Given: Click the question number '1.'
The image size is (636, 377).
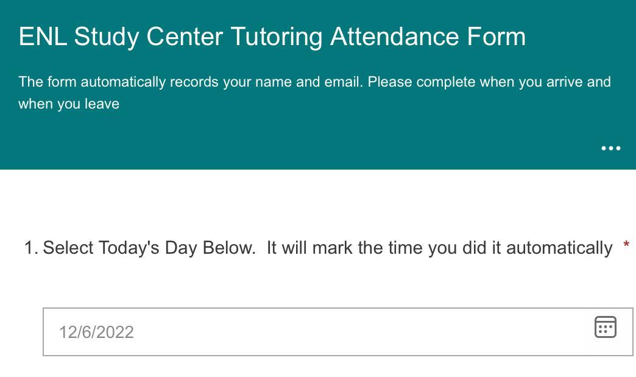Looking at the screenshot, I should click(31, 248).
